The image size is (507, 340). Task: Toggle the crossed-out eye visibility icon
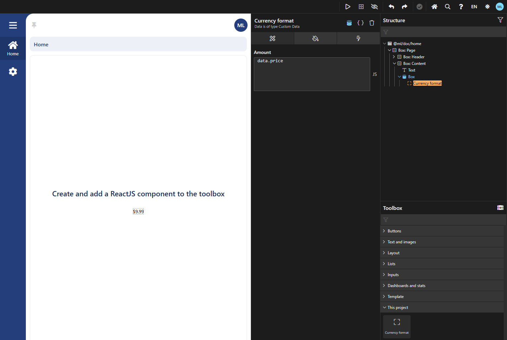374,7
